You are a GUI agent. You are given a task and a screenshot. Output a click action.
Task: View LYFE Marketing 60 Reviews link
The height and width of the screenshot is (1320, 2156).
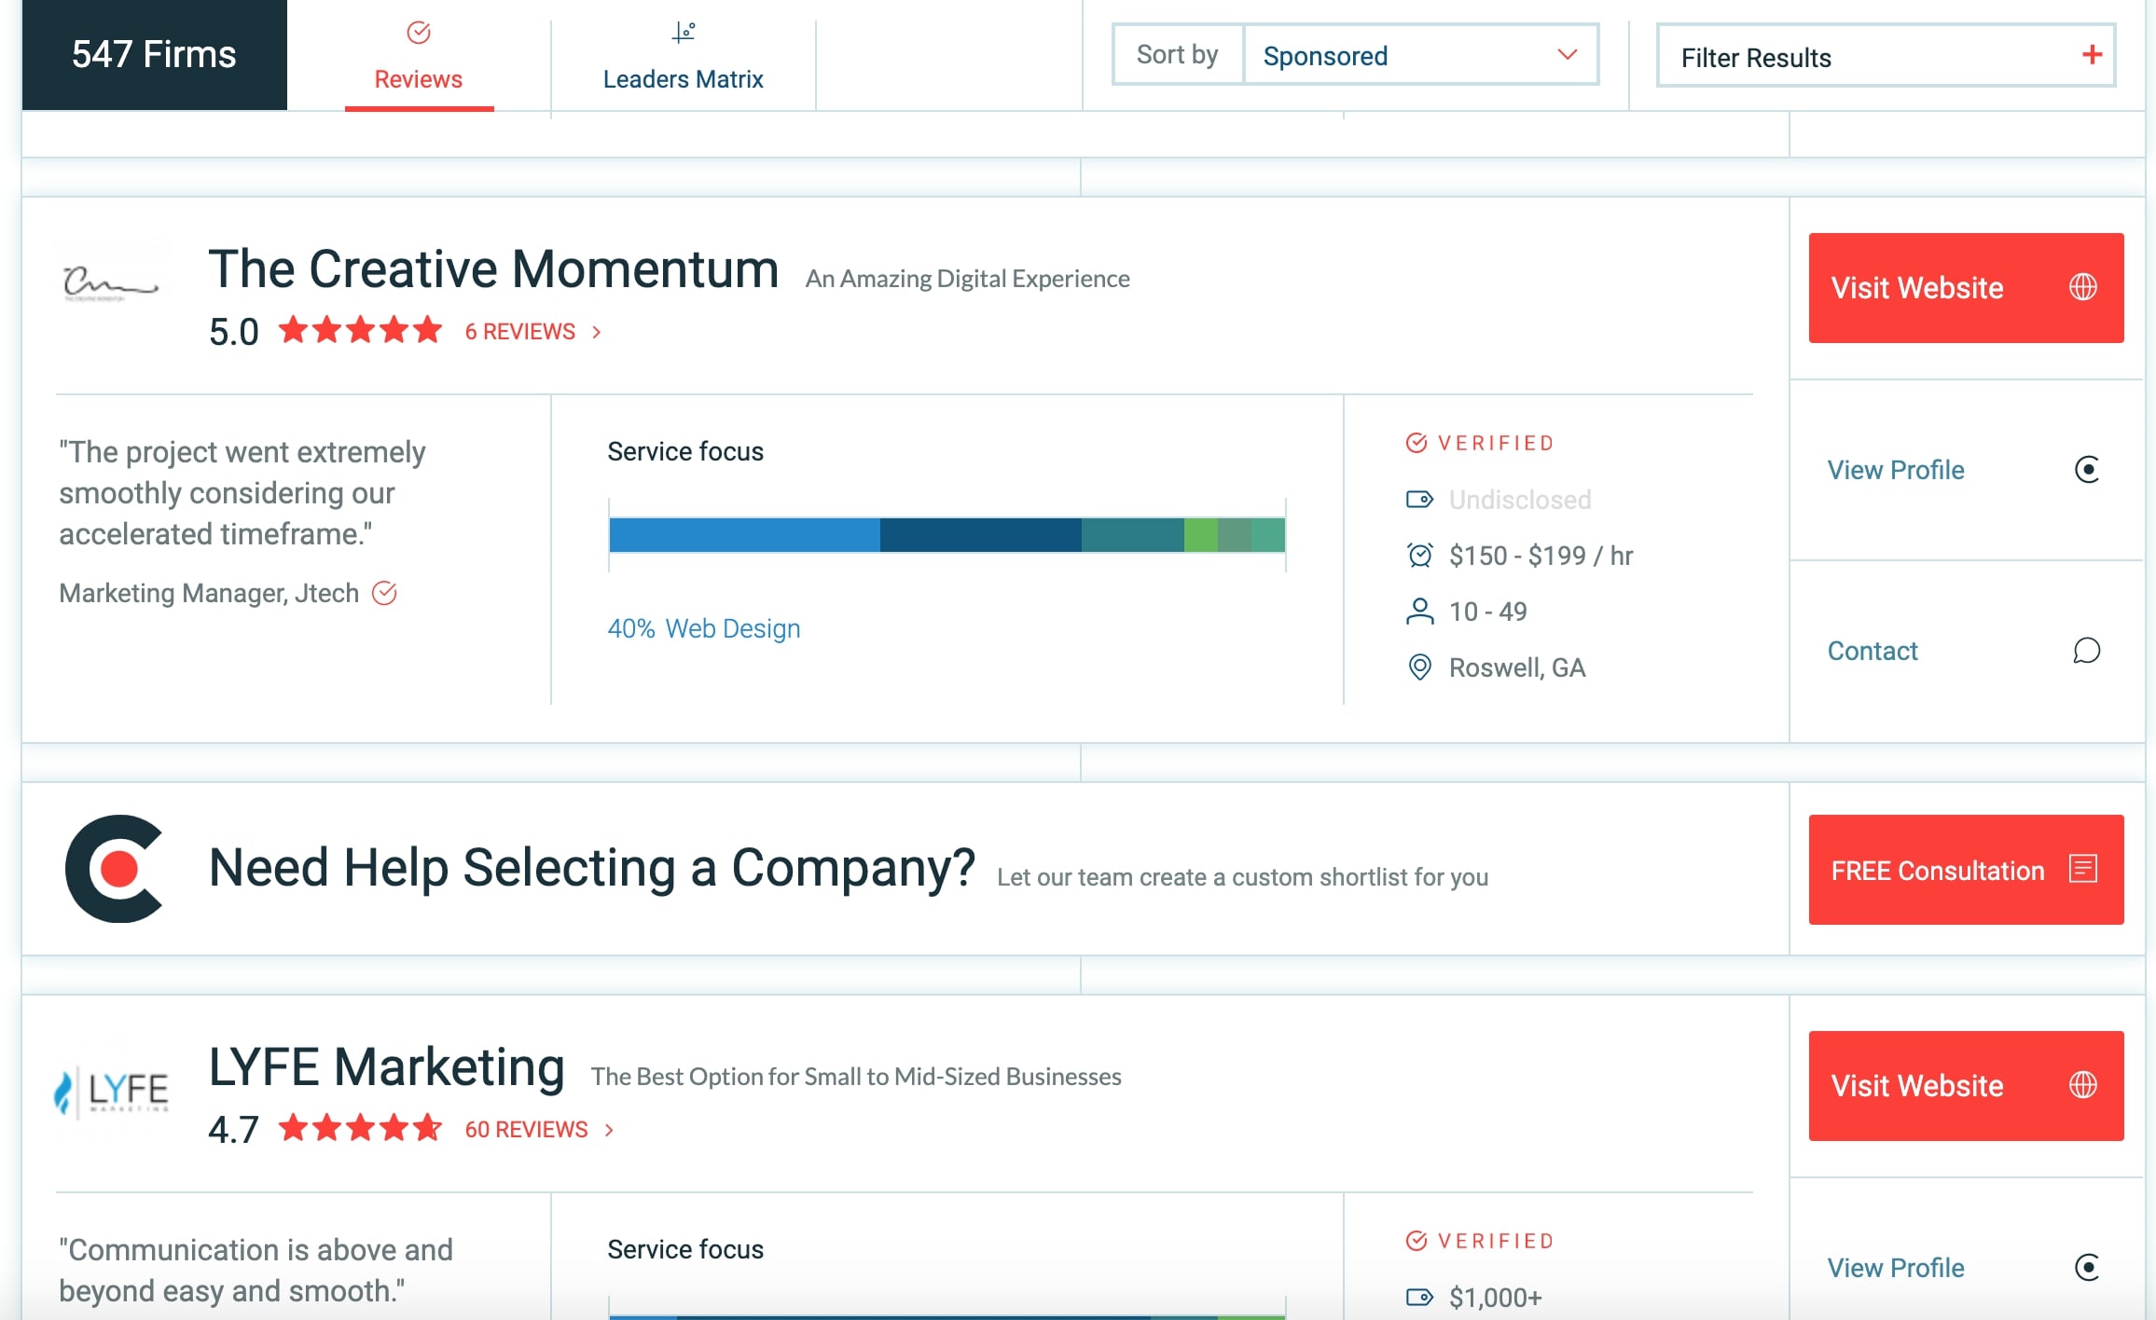[526, 1130]
